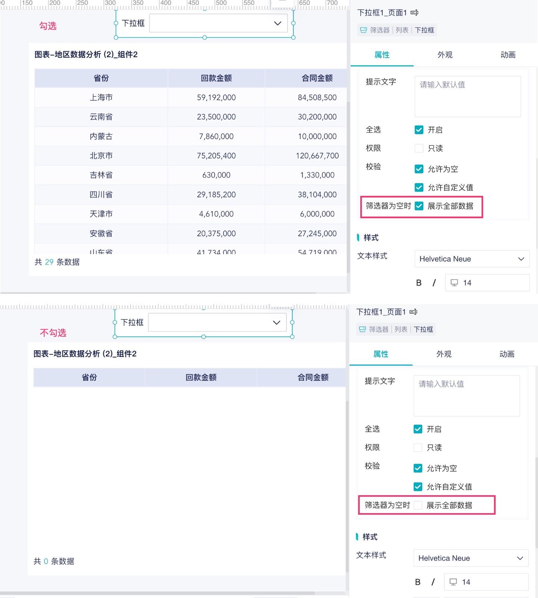Uncheck the ticked 展示全部数据 checkbox
Image resolution: width=538 pixels, height=598 pixels.
coord(419,206)
